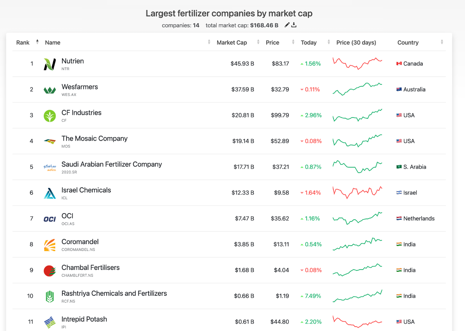
Task: Click the India flag in Coromandel row
Action: click(x=399, y=244)
